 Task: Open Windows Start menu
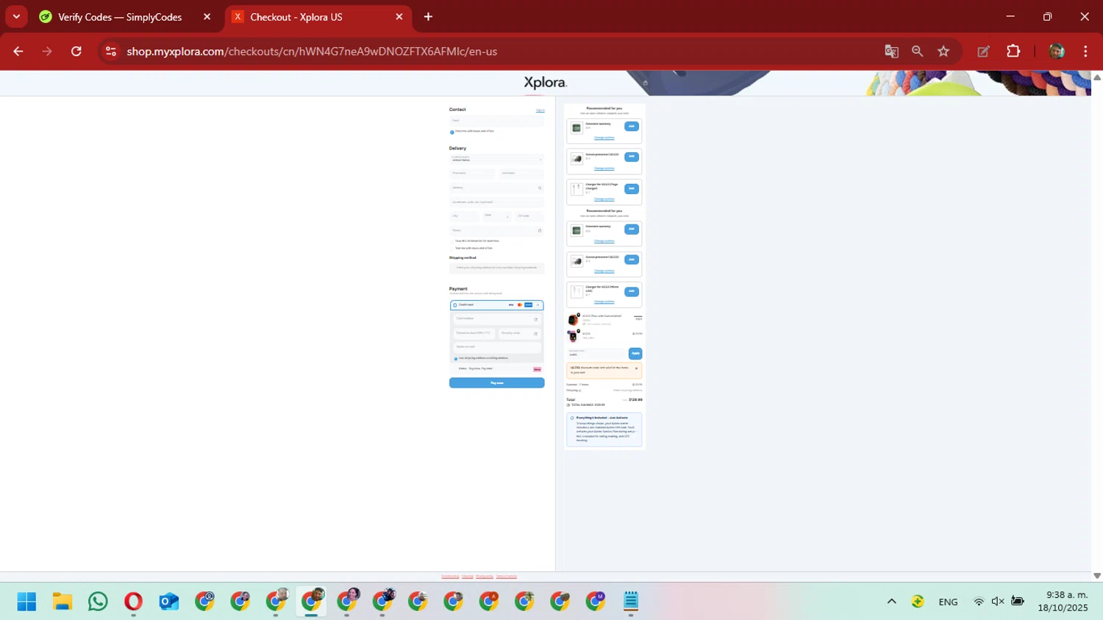pos(26,602)
